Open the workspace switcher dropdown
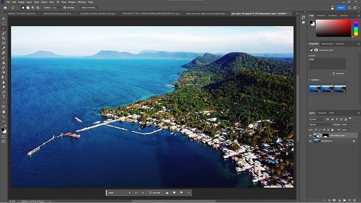This screenshot has height=203, width=361. coord(356,8)
